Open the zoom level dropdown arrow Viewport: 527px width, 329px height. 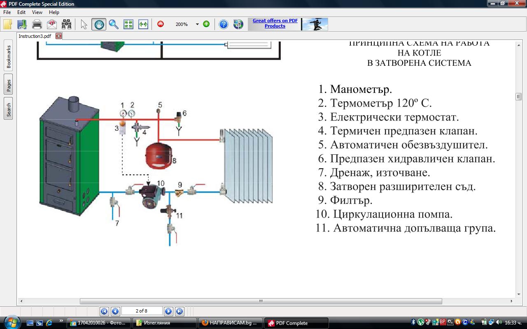pyautogui.click(x=197, y=24)
